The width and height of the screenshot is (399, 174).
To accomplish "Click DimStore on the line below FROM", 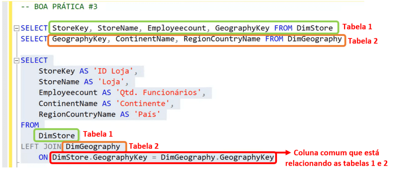I will (x=57, y=136).
